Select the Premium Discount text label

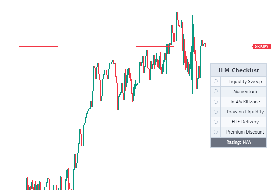click(x=245, y=132)
